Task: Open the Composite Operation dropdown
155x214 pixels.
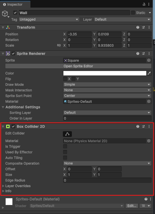Action: pos(107,163)
